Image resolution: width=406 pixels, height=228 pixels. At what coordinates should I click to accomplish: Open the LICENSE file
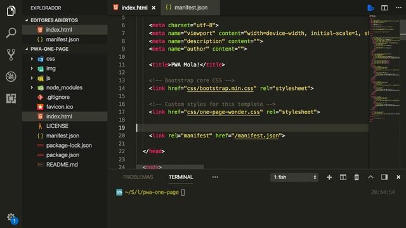(x=65, y=126)
